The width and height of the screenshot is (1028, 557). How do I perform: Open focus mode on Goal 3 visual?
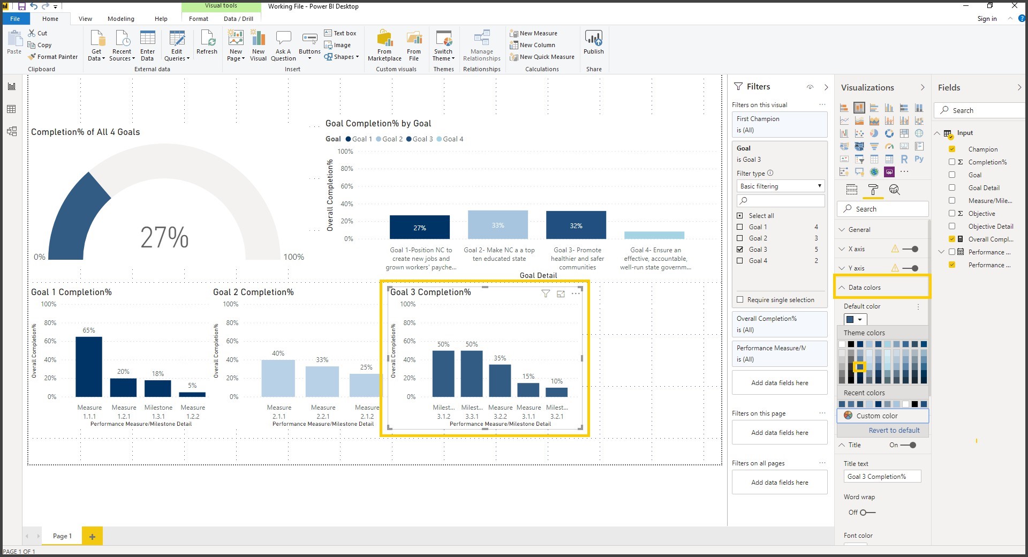pyautogui.click(x=561, y=293)
